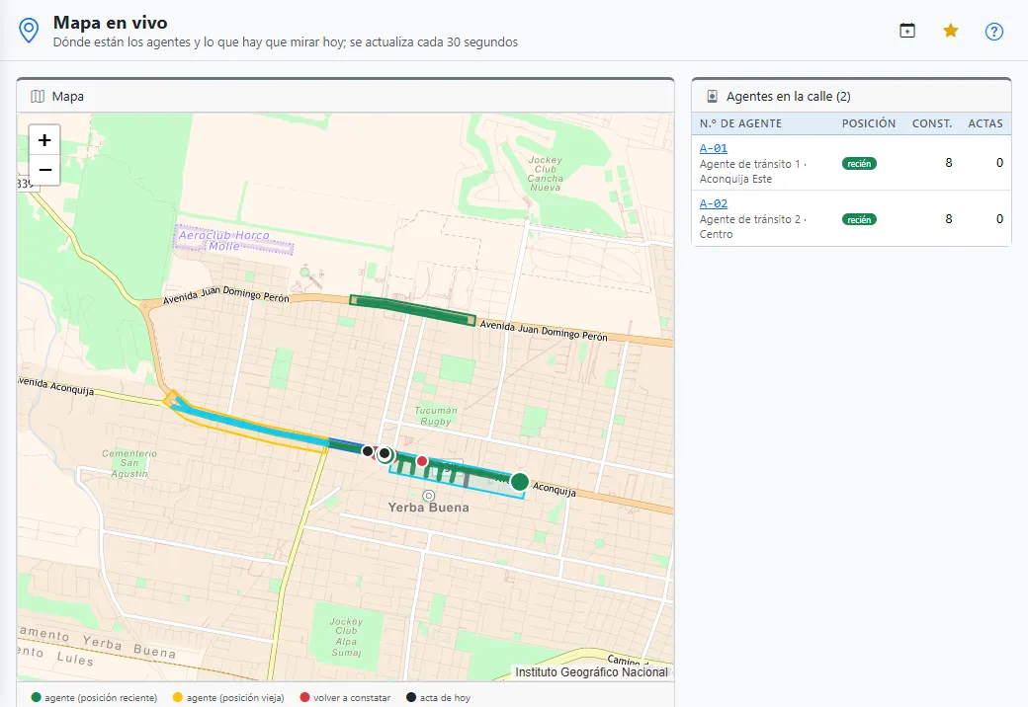Click the ACTAS column header
Viewport: 1028px width, 707px height.
985,123
